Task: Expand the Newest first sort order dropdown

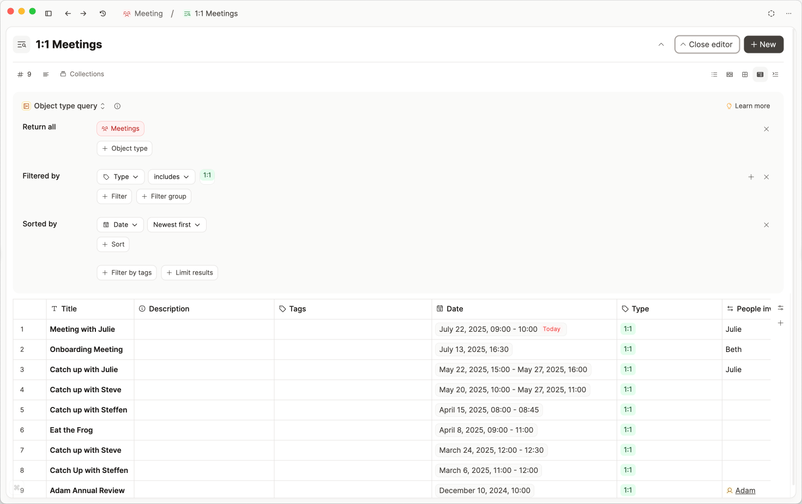Action: pos(177,225)
